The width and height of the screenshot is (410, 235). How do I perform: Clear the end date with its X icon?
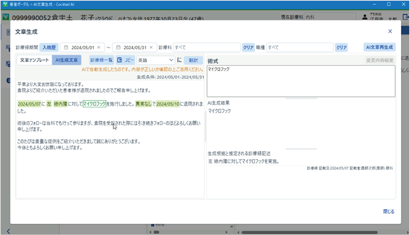pos(151,47)
